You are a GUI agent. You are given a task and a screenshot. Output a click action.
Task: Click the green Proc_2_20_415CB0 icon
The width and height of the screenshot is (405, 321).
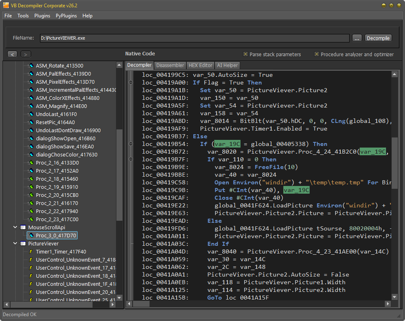click(31, 195)
